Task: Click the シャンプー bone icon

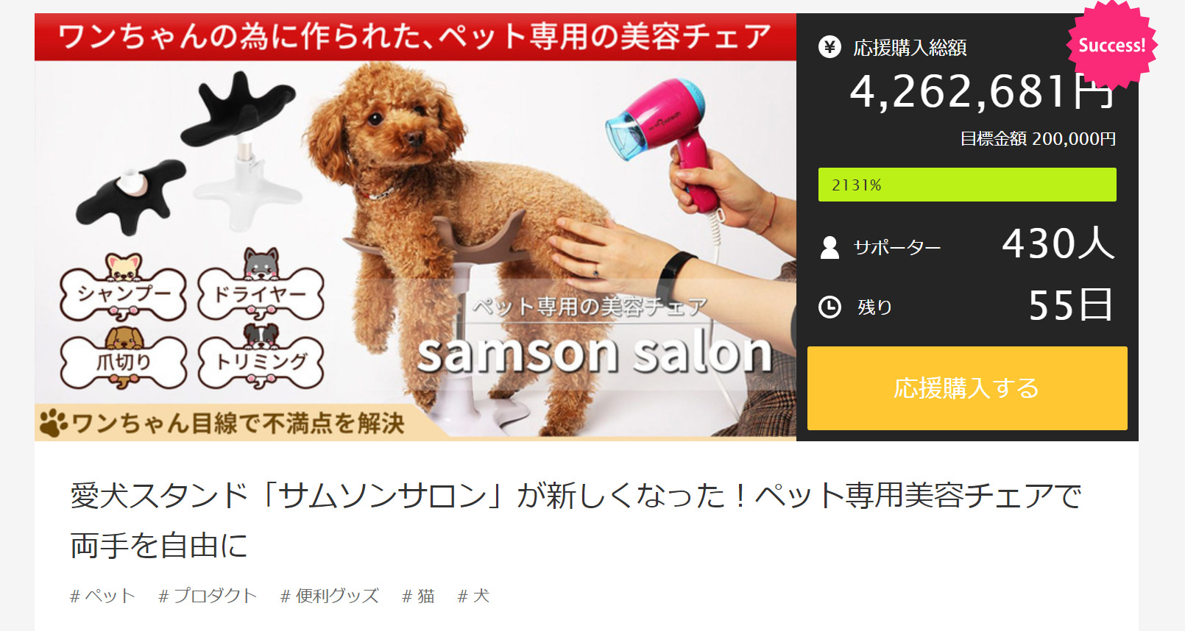Action: [x=123, y=290]
